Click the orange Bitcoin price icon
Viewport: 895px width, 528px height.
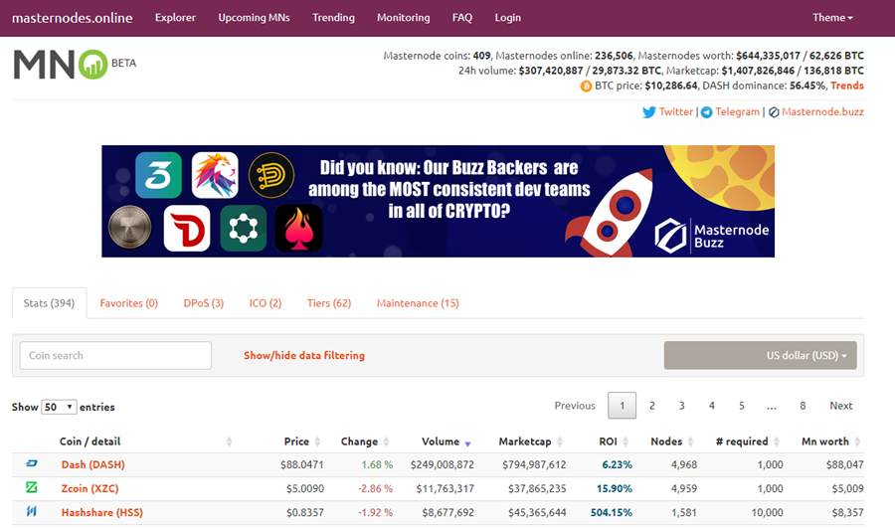586,87
